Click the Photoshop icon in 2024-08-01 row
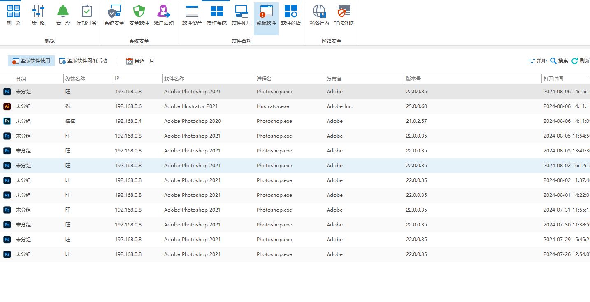 [x=7, y=195]
